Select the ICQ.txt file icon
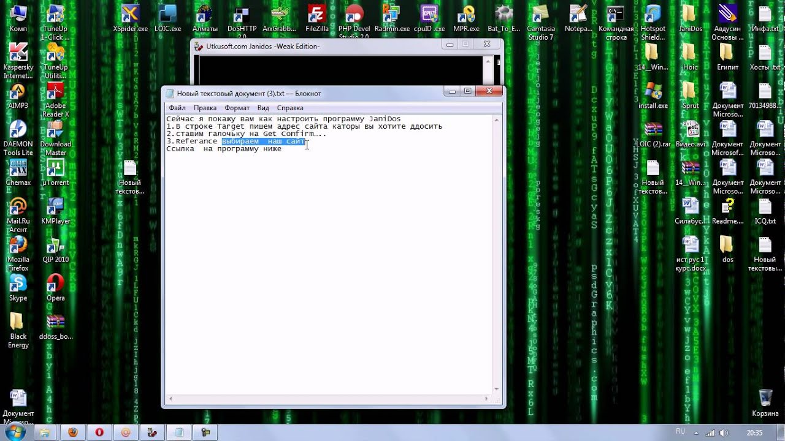The height and width of the screenshot is (441, 785). point(765,211)
